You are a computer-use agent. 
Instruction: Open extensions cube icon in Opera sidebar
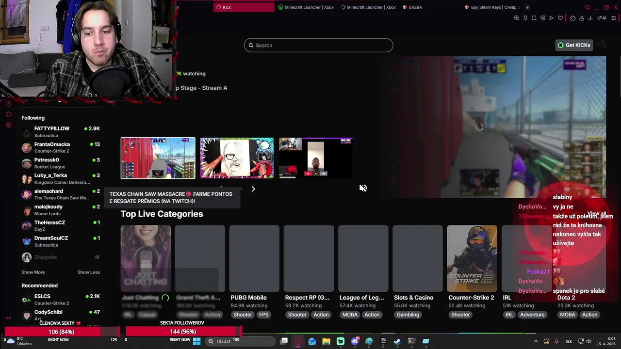click(8, 114)
